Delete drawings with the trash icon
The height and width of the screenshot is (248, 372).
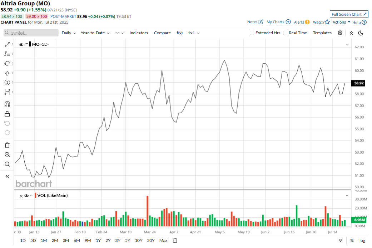pos(8,145)
